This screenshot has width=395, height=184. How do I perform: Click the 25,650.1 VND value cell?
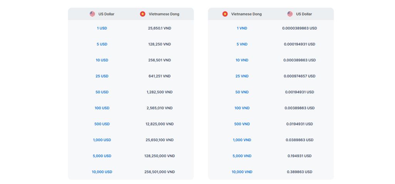point(159,28)
